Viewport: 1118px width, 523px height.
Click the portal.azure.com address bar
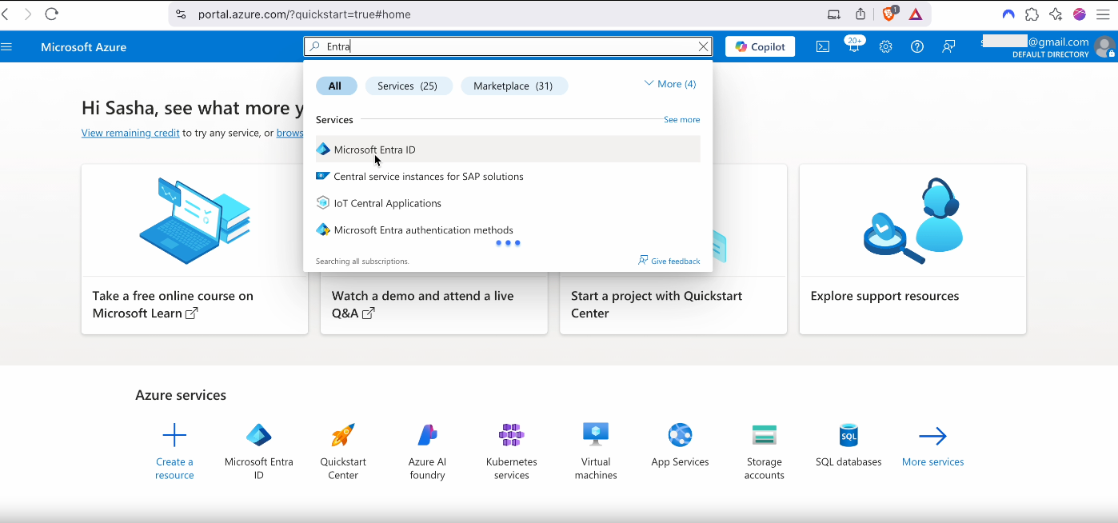[497, 14]
